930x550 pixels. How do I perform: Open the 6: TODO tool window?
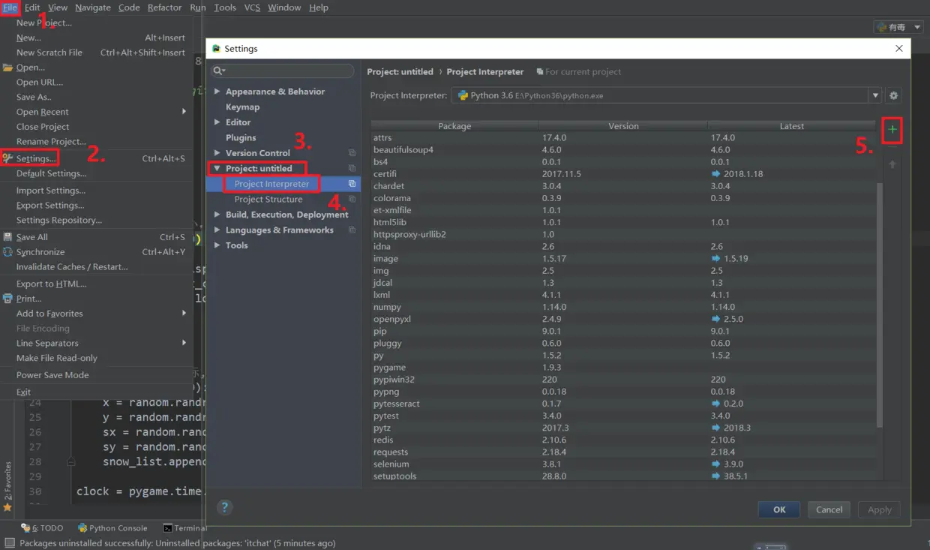[42, 528]
